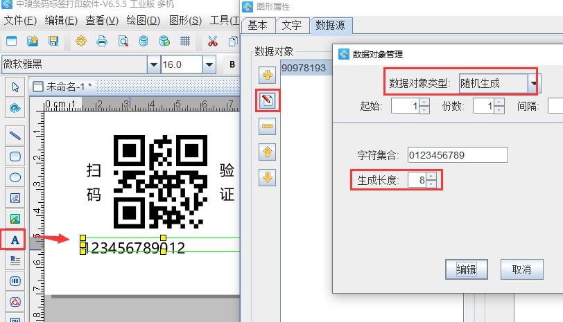Select the 90978193 data object entry
This screenshot has height=322, width=563.
[x=303, y=68]
